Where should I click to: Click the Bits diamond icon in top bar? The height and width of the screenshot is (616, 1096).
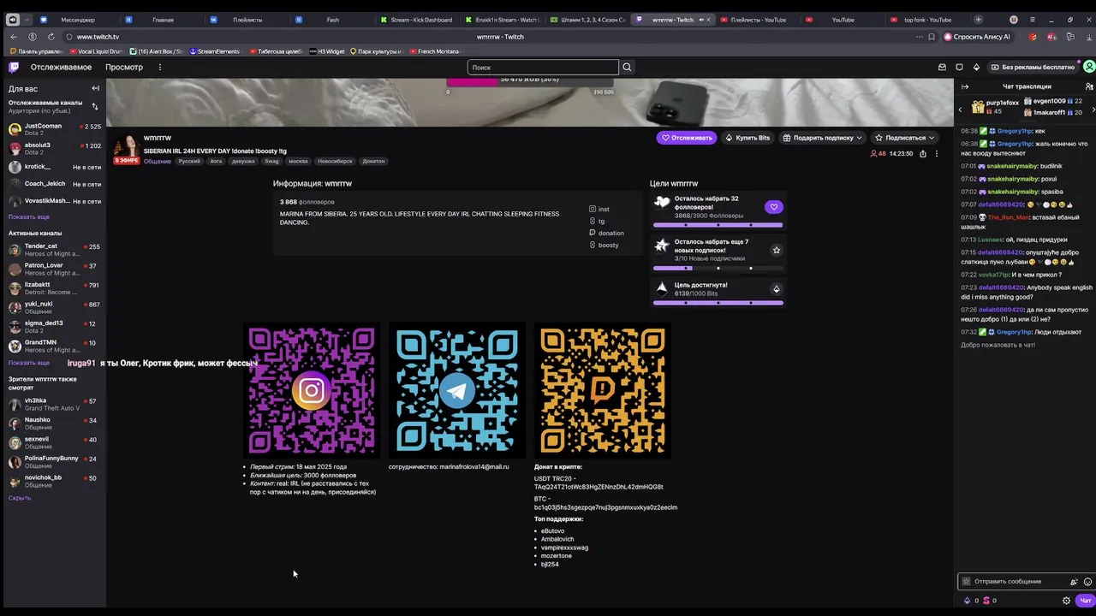point(976,67)
